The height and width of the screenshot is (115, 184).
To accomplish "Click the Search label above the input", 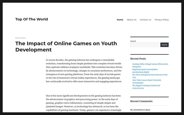I will pyautogui.click(x=133, y=41).
